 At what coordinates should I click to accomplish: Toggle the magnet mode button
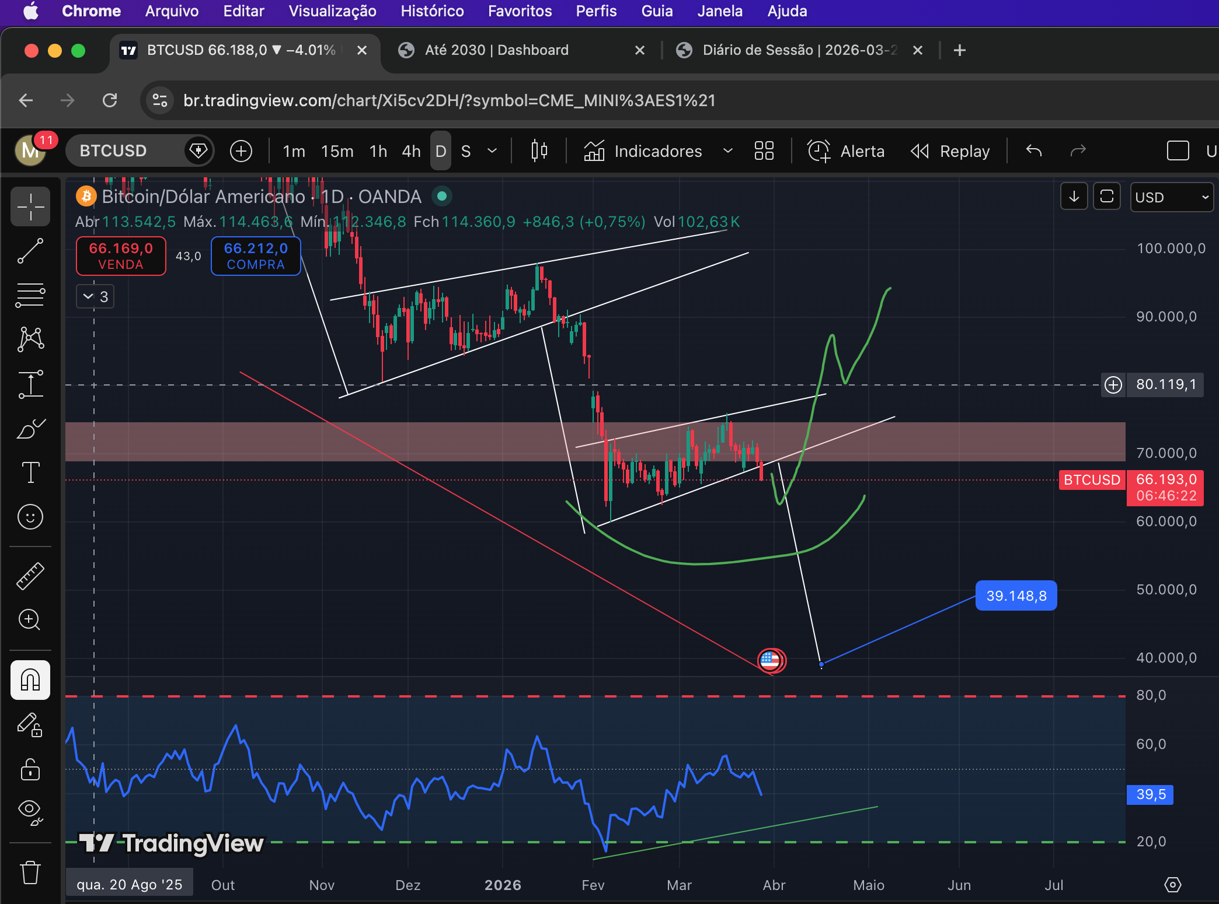pos(30,680)
